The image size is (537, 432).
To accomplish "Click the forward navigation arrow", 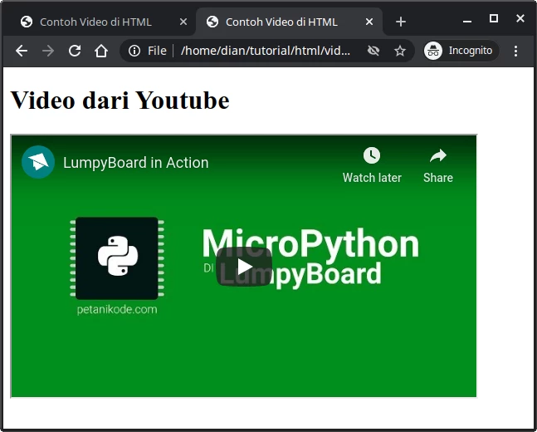I will coord(48,51).
